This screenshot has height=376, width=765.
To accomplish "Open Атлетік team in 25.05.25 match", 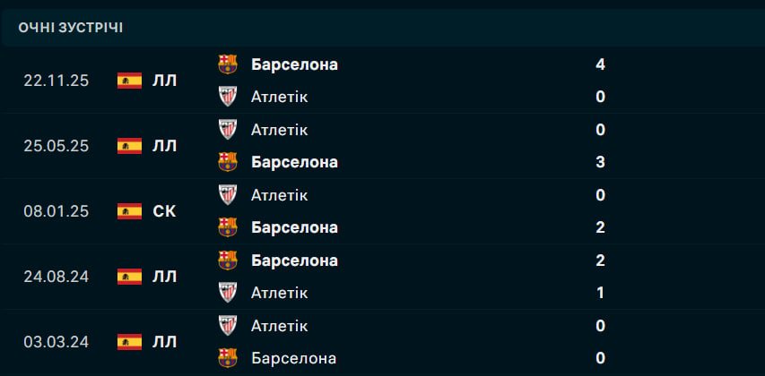I will click(x=279, y=130).
